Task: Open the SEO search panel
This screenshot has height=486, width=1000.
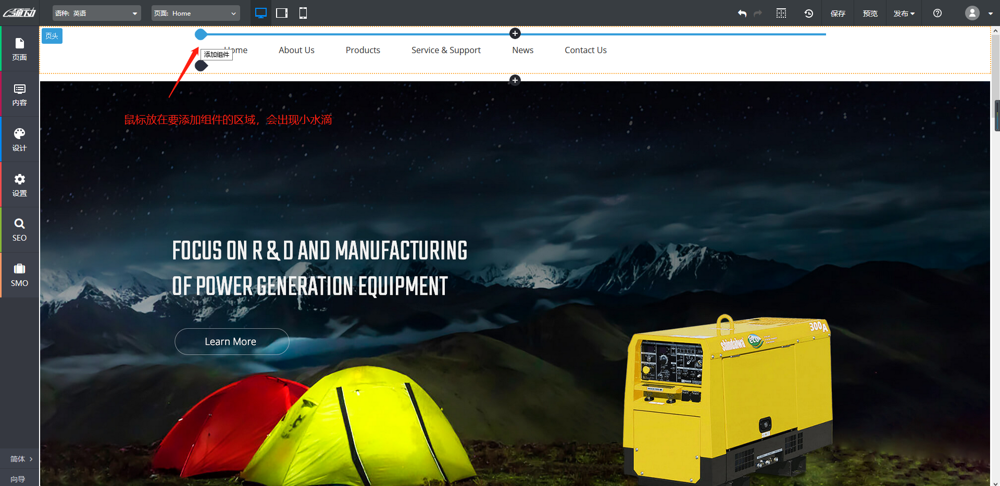Action: click(x=20, y=230)
